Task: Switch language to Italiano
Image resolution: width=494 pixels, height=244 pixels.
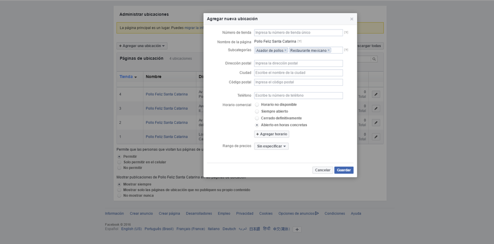Action: 214,229
